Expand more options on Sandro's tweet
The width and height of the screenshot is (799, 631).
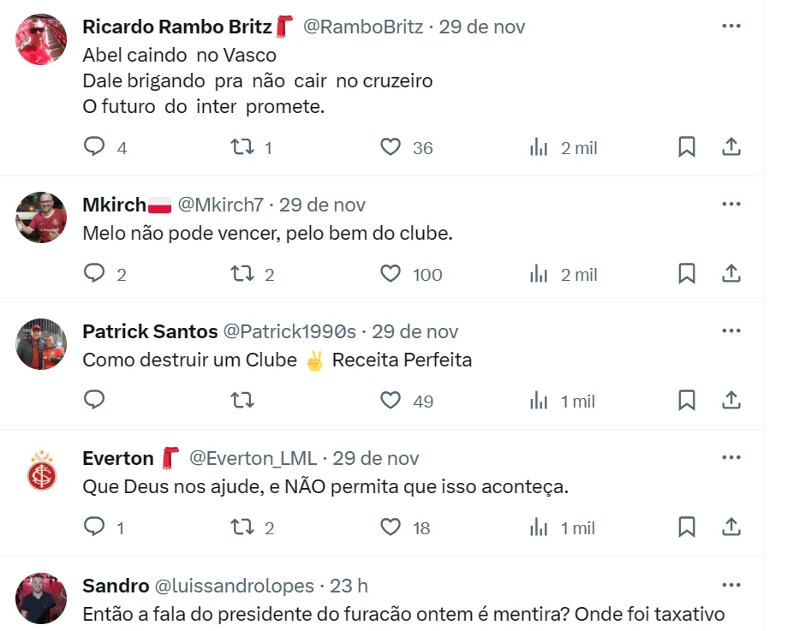coord(731,586)
